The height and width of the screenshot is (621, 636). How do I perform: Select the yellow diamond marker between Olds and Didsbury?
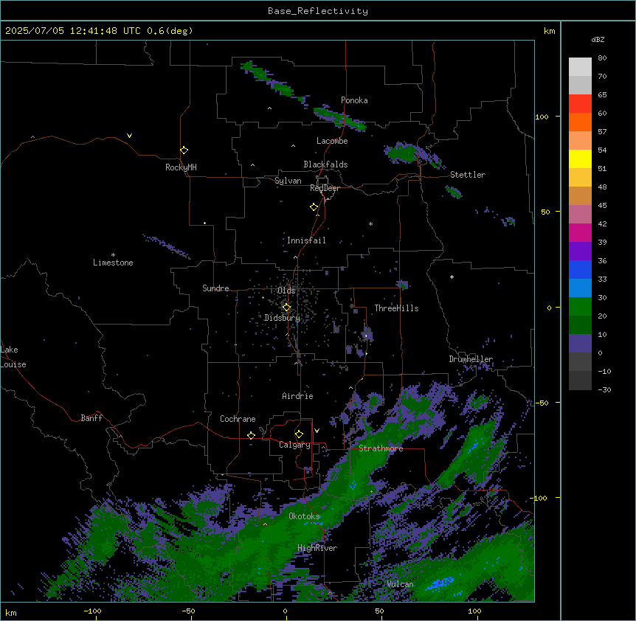pos(286,308)
